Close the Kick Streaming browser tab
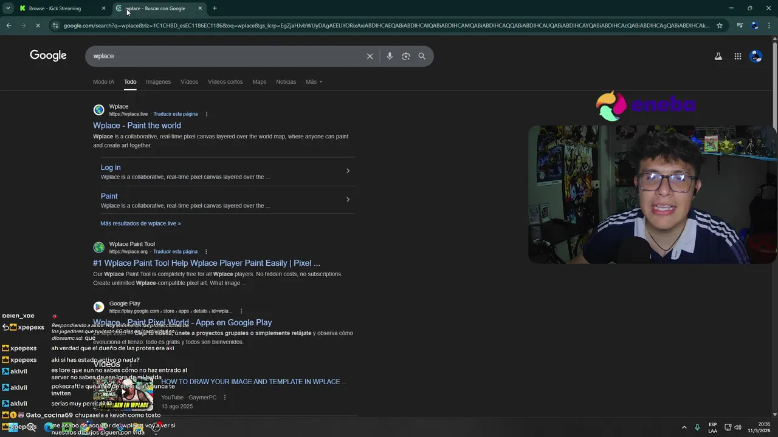Viewport: 778px width, 437px height. pos(103,8)
